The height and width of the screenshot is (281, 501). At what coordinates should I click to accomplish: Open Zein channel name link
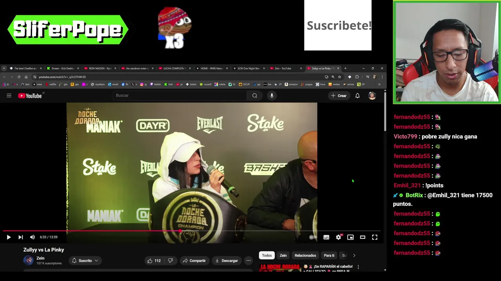(40, 258)
